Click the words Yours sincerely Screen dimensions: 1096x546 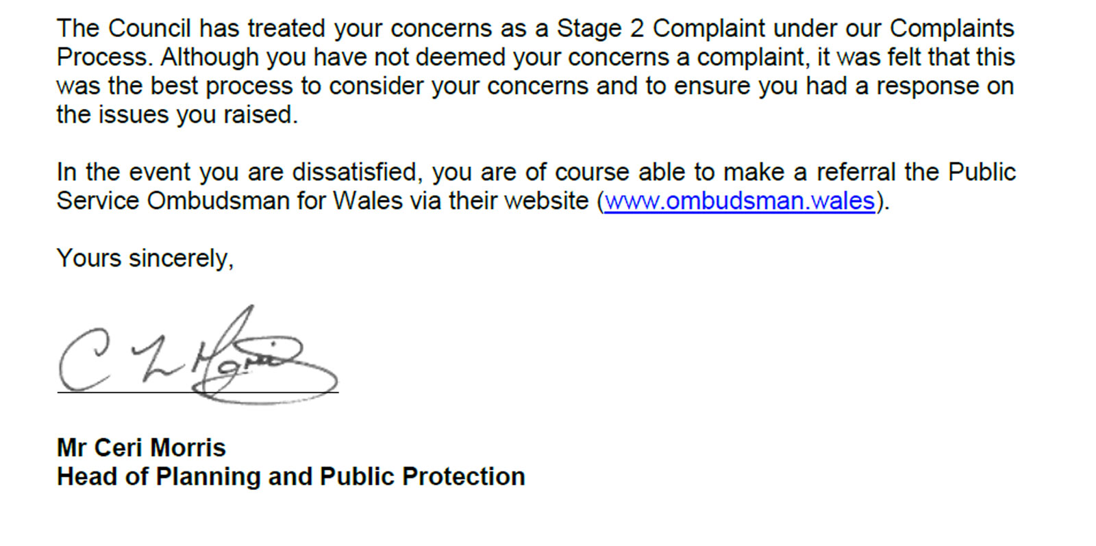coord(145,258)
